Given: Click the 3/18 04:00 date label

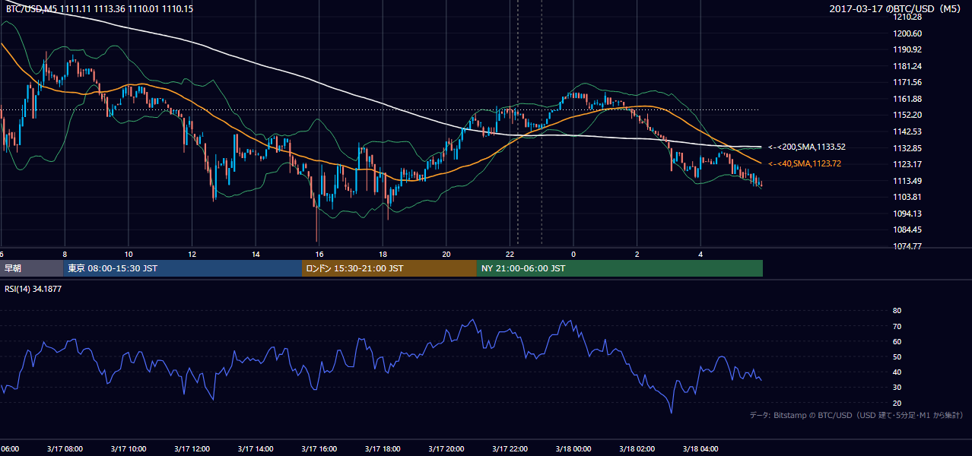Looking at the screenshot, I should pos(701,449).
